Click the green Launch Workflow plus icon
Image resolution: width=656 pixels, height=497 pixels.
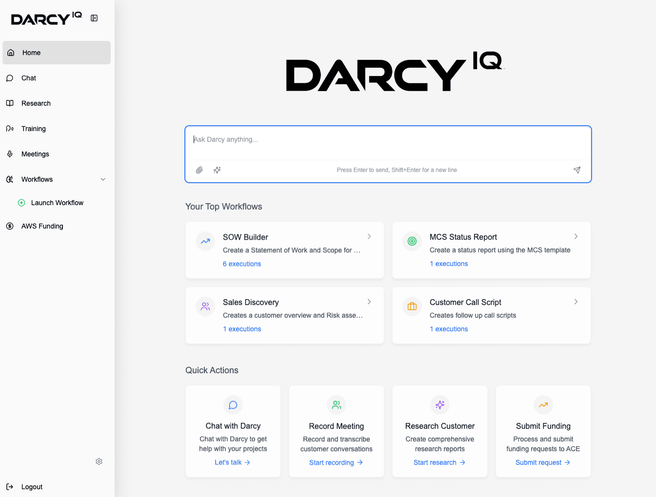(x=21, y=203)
